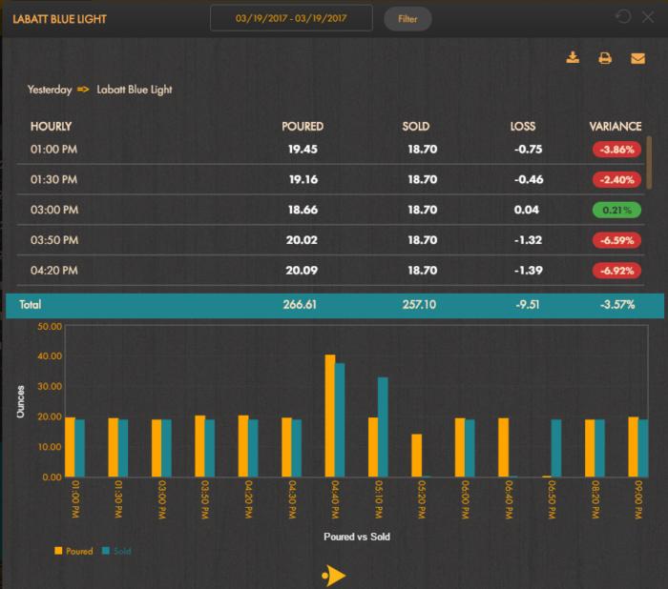Click poured value 20.09
The image size is (668, 589).
coord(302,271)
